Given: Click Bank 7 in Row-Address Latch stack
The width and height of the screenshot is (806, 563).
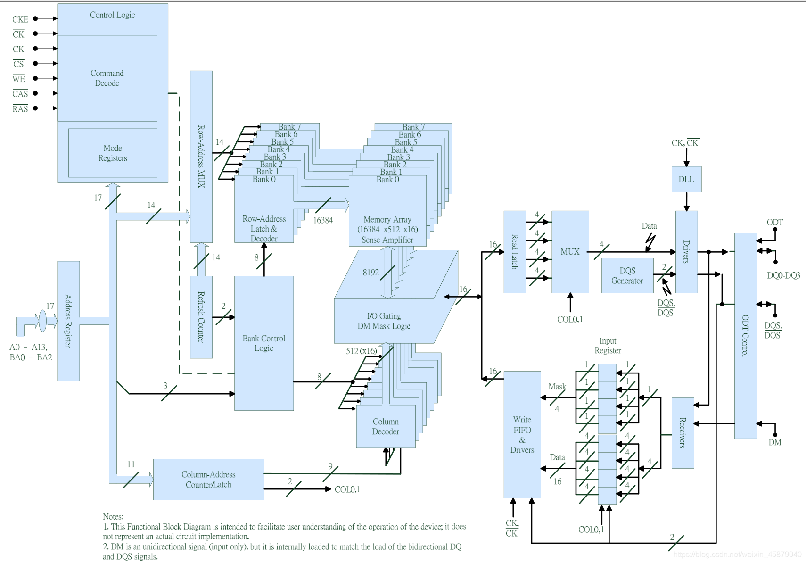Looking at the screenshot, I should 289,127.
